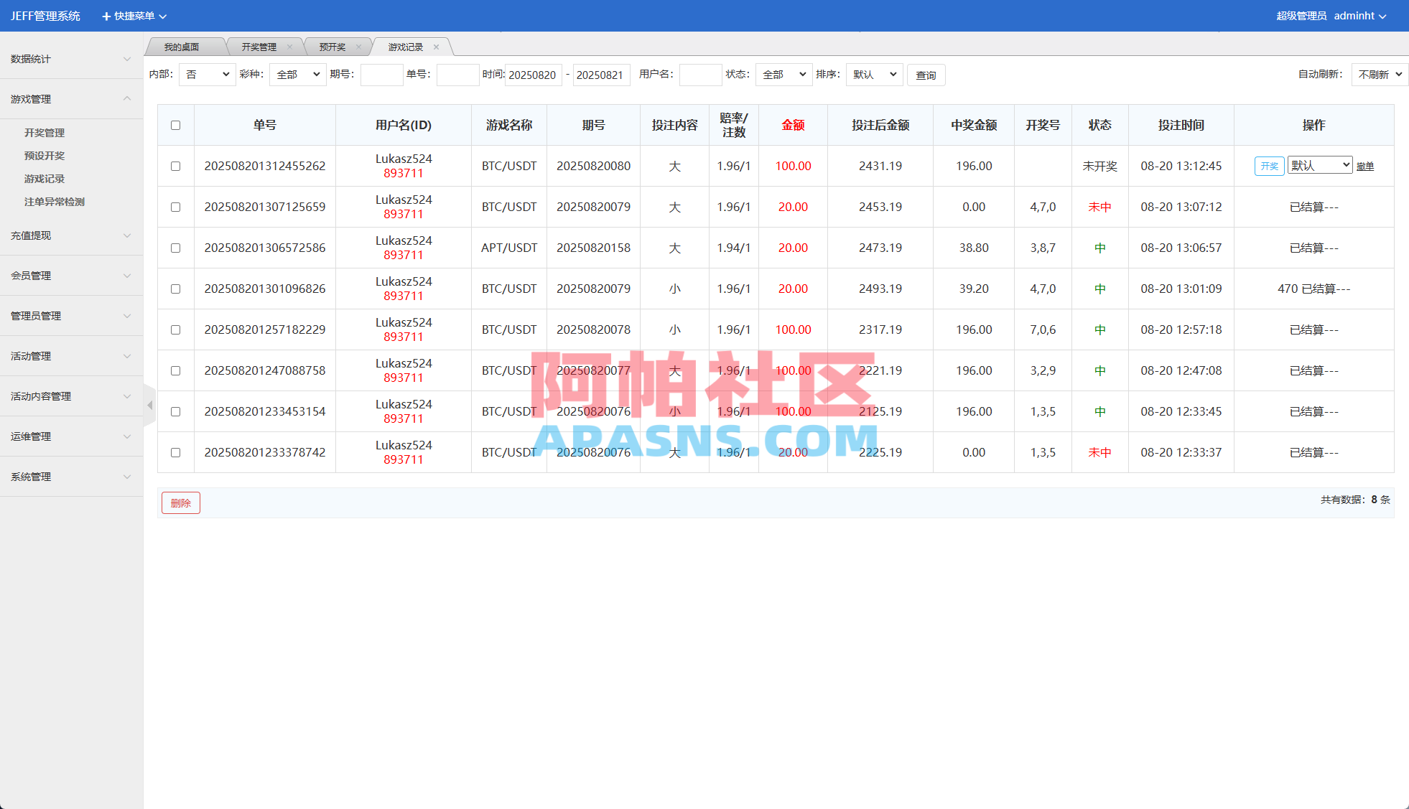Open 预设开奖 in sidebar
The width and height of the screenshot is (1409, 809).
[45, 156]
